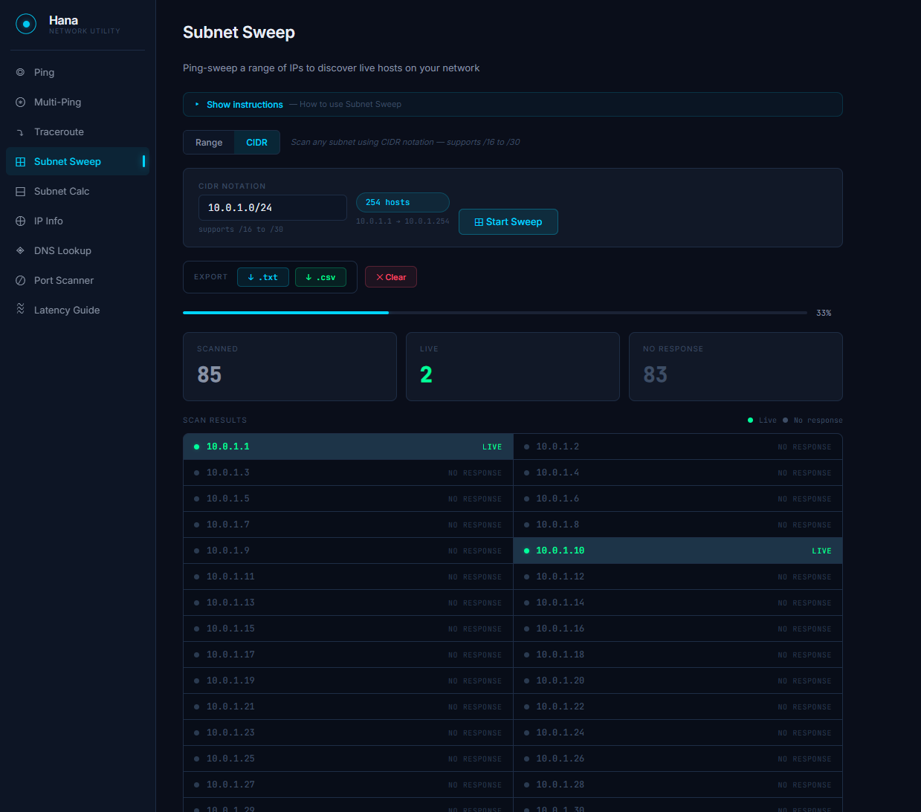Image resolution: width=921 pixels, height=812 pixels.
Task: Click the Ping sidebar icon
Action: coord(20,72)
